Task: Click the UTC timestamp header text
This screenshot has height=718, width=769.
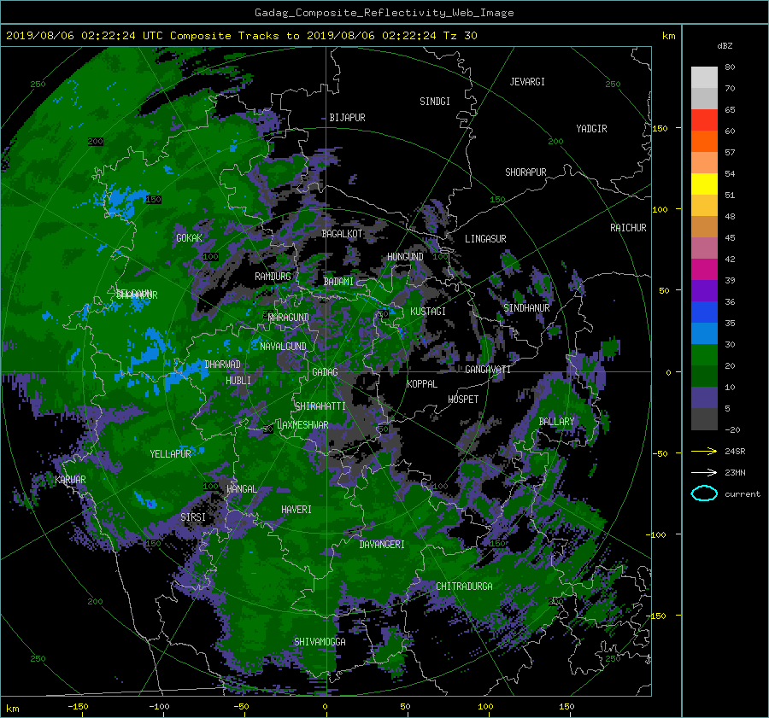Action: (x=241, y=36)
